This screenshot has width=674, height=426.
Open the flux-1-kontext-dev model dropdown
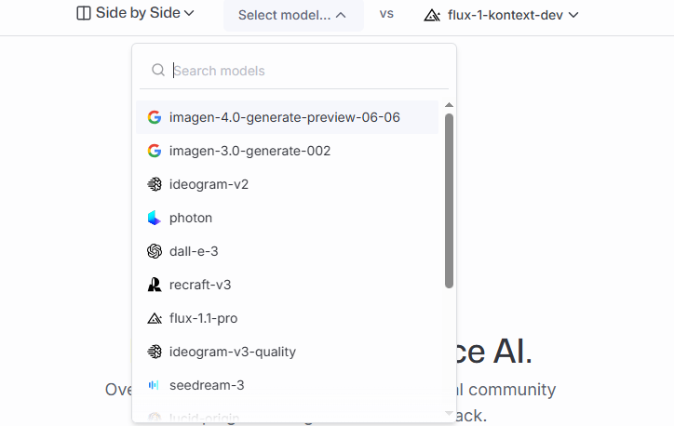501,15
